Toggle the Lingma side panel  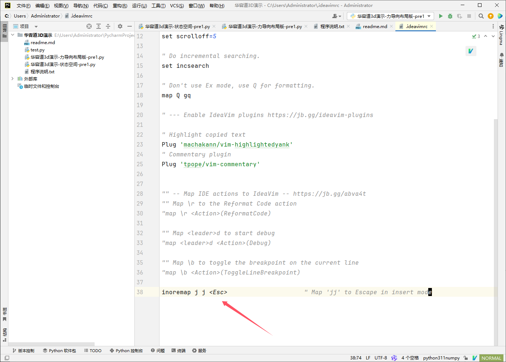[x=502, y=35]
